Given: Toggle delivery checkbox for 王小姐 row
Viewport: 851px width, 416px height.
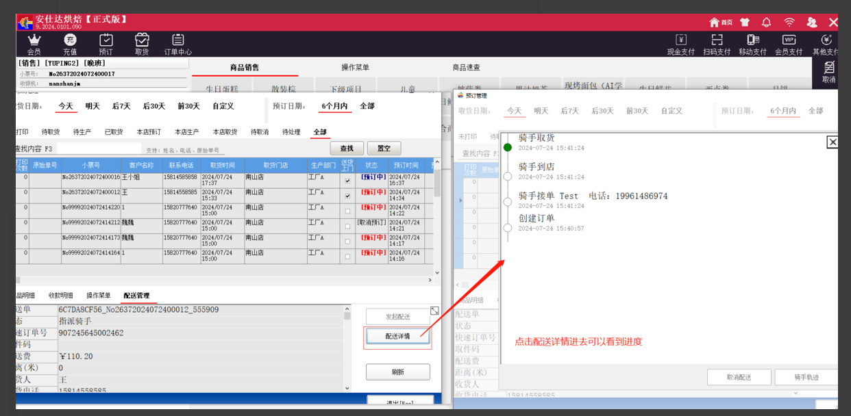Looking at the screenshot, I should [x=348, y=181].
